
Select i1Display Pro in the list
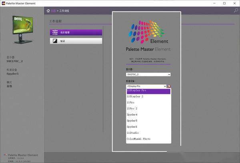click(148, 91)
